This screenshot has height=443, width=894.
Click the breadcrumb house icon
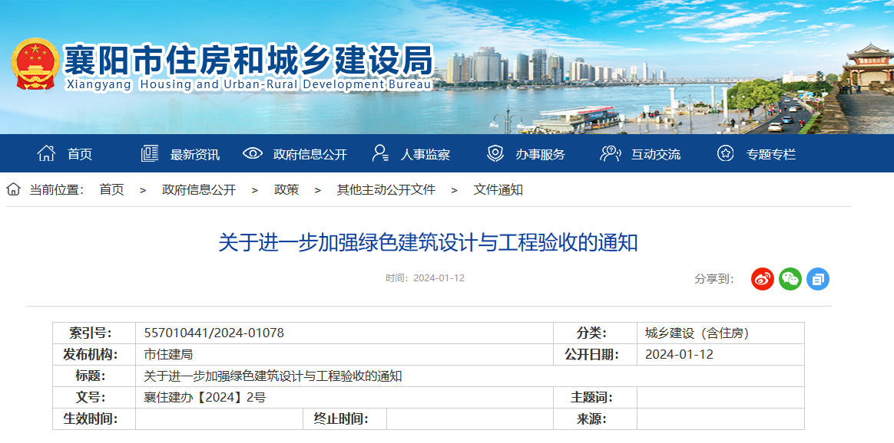tap(14, 189)
